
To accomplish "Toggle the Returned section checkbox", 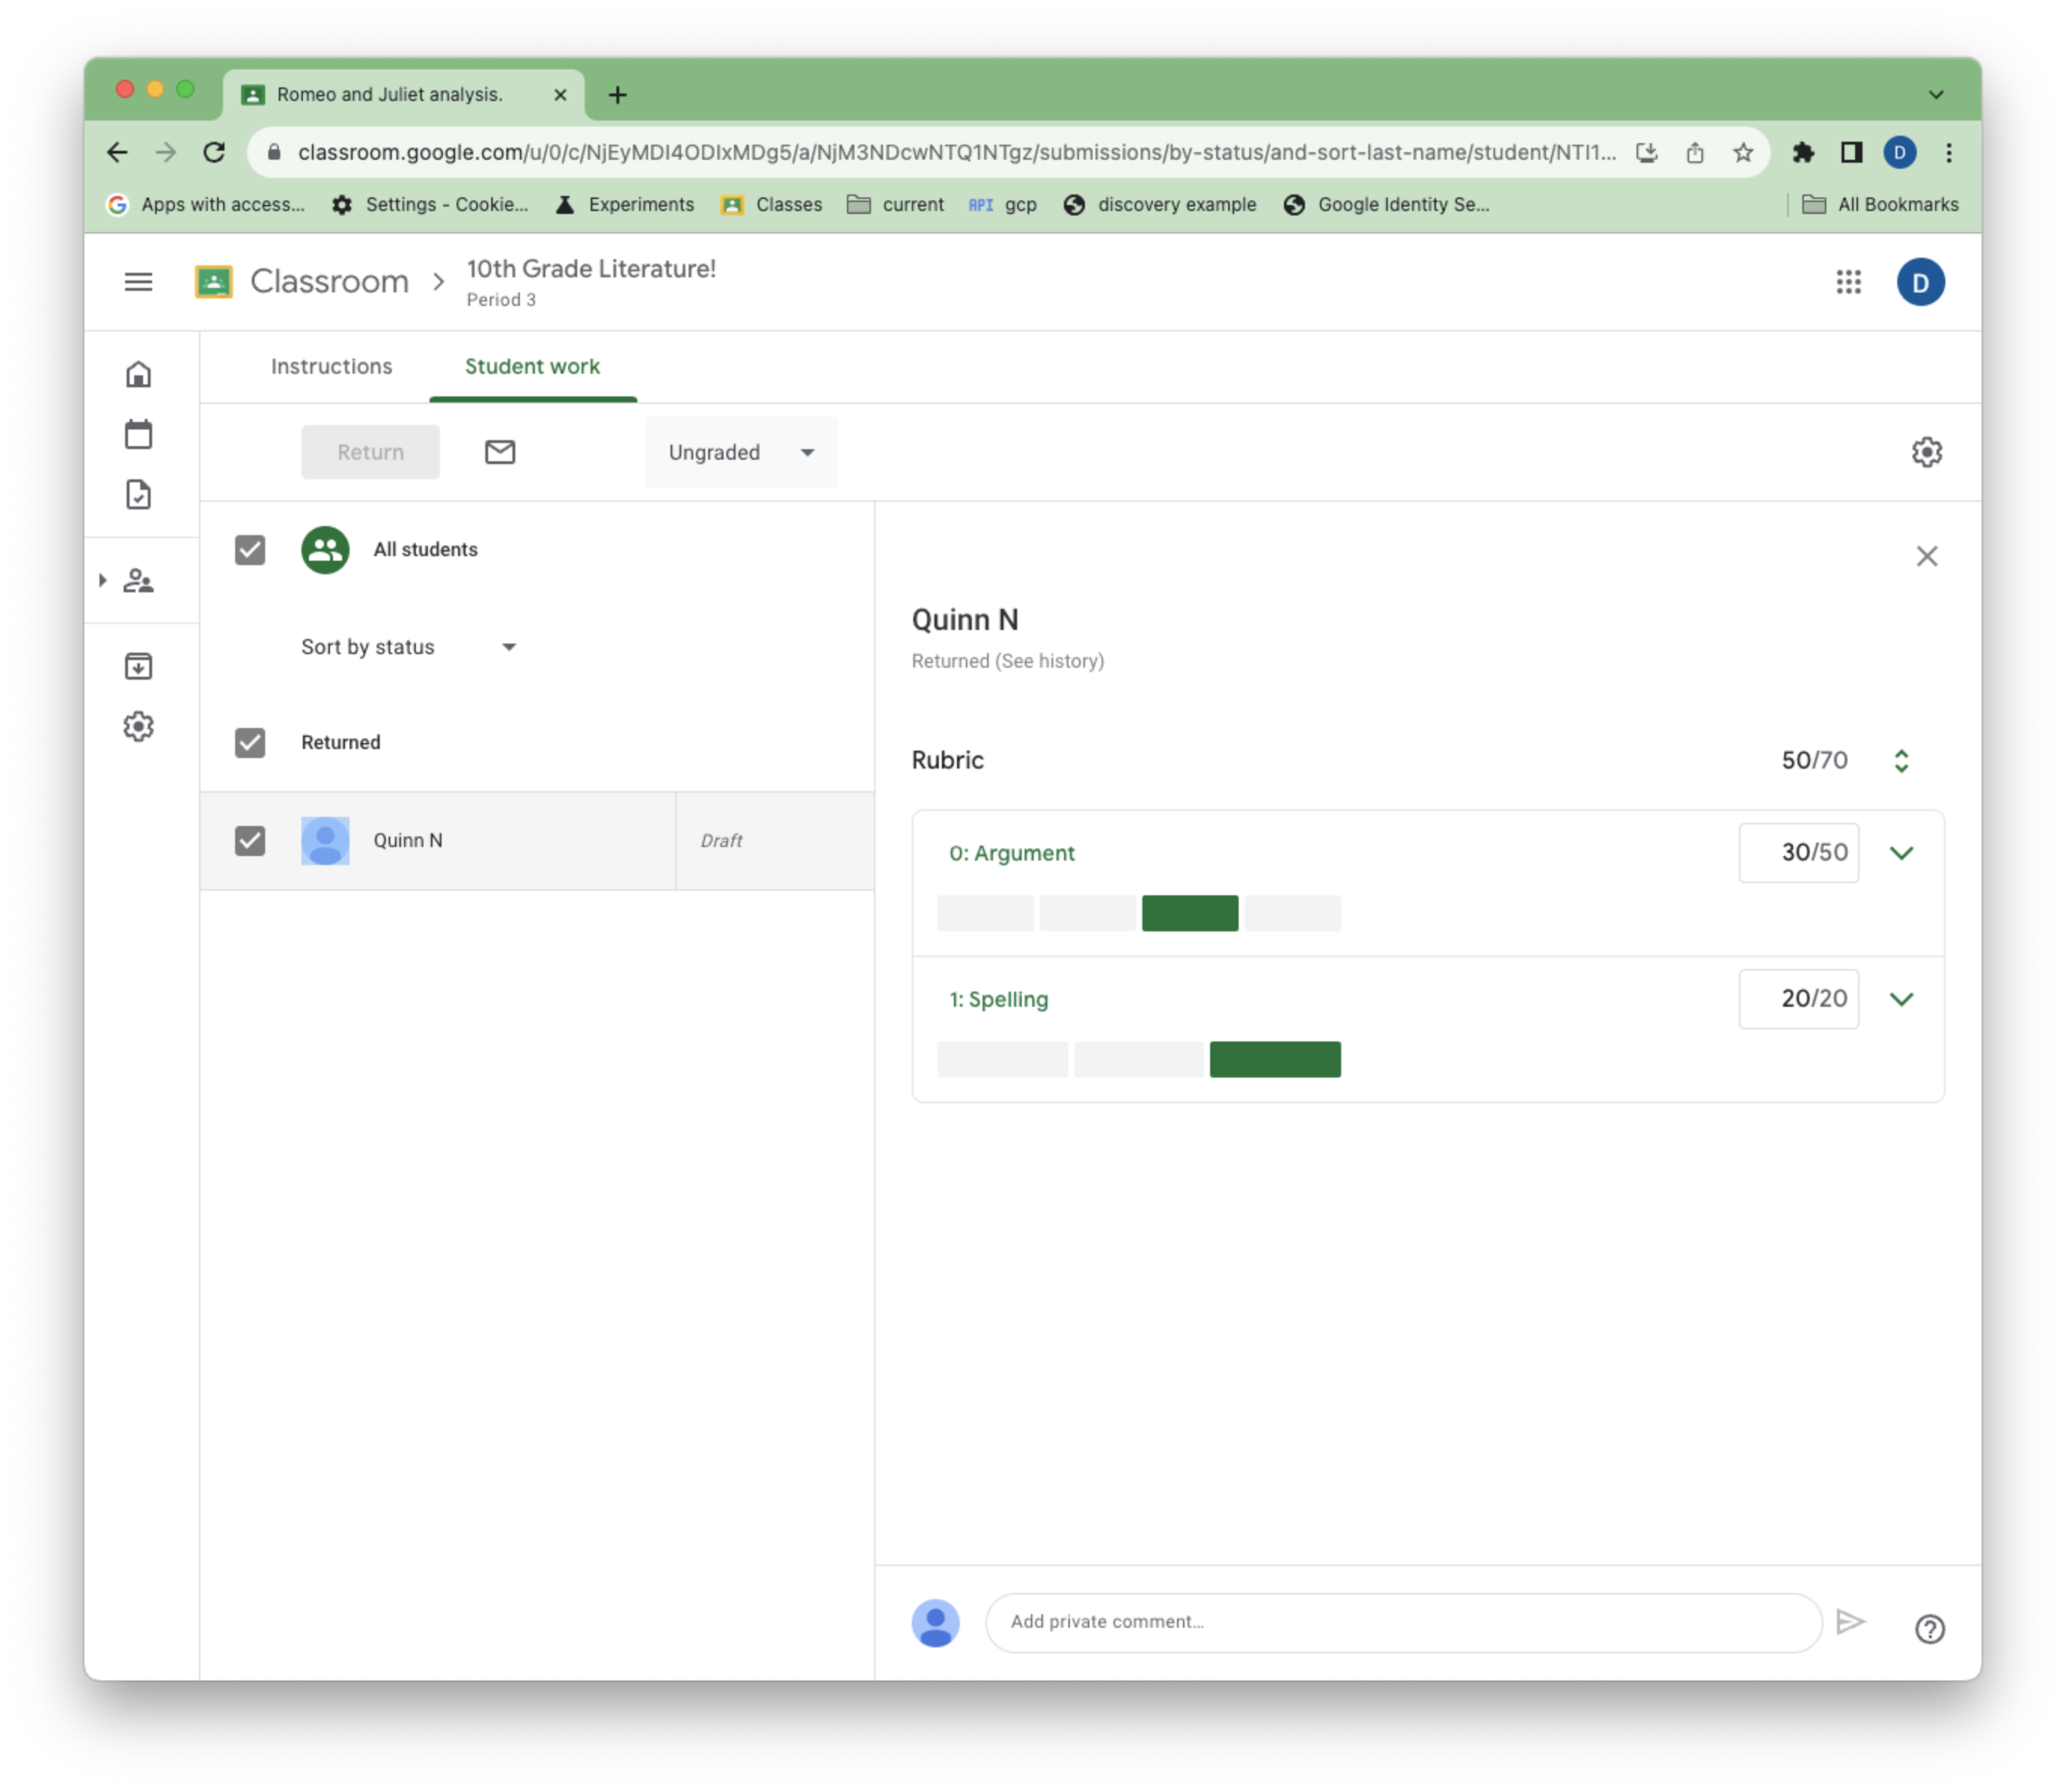I will tap(249, 742).
